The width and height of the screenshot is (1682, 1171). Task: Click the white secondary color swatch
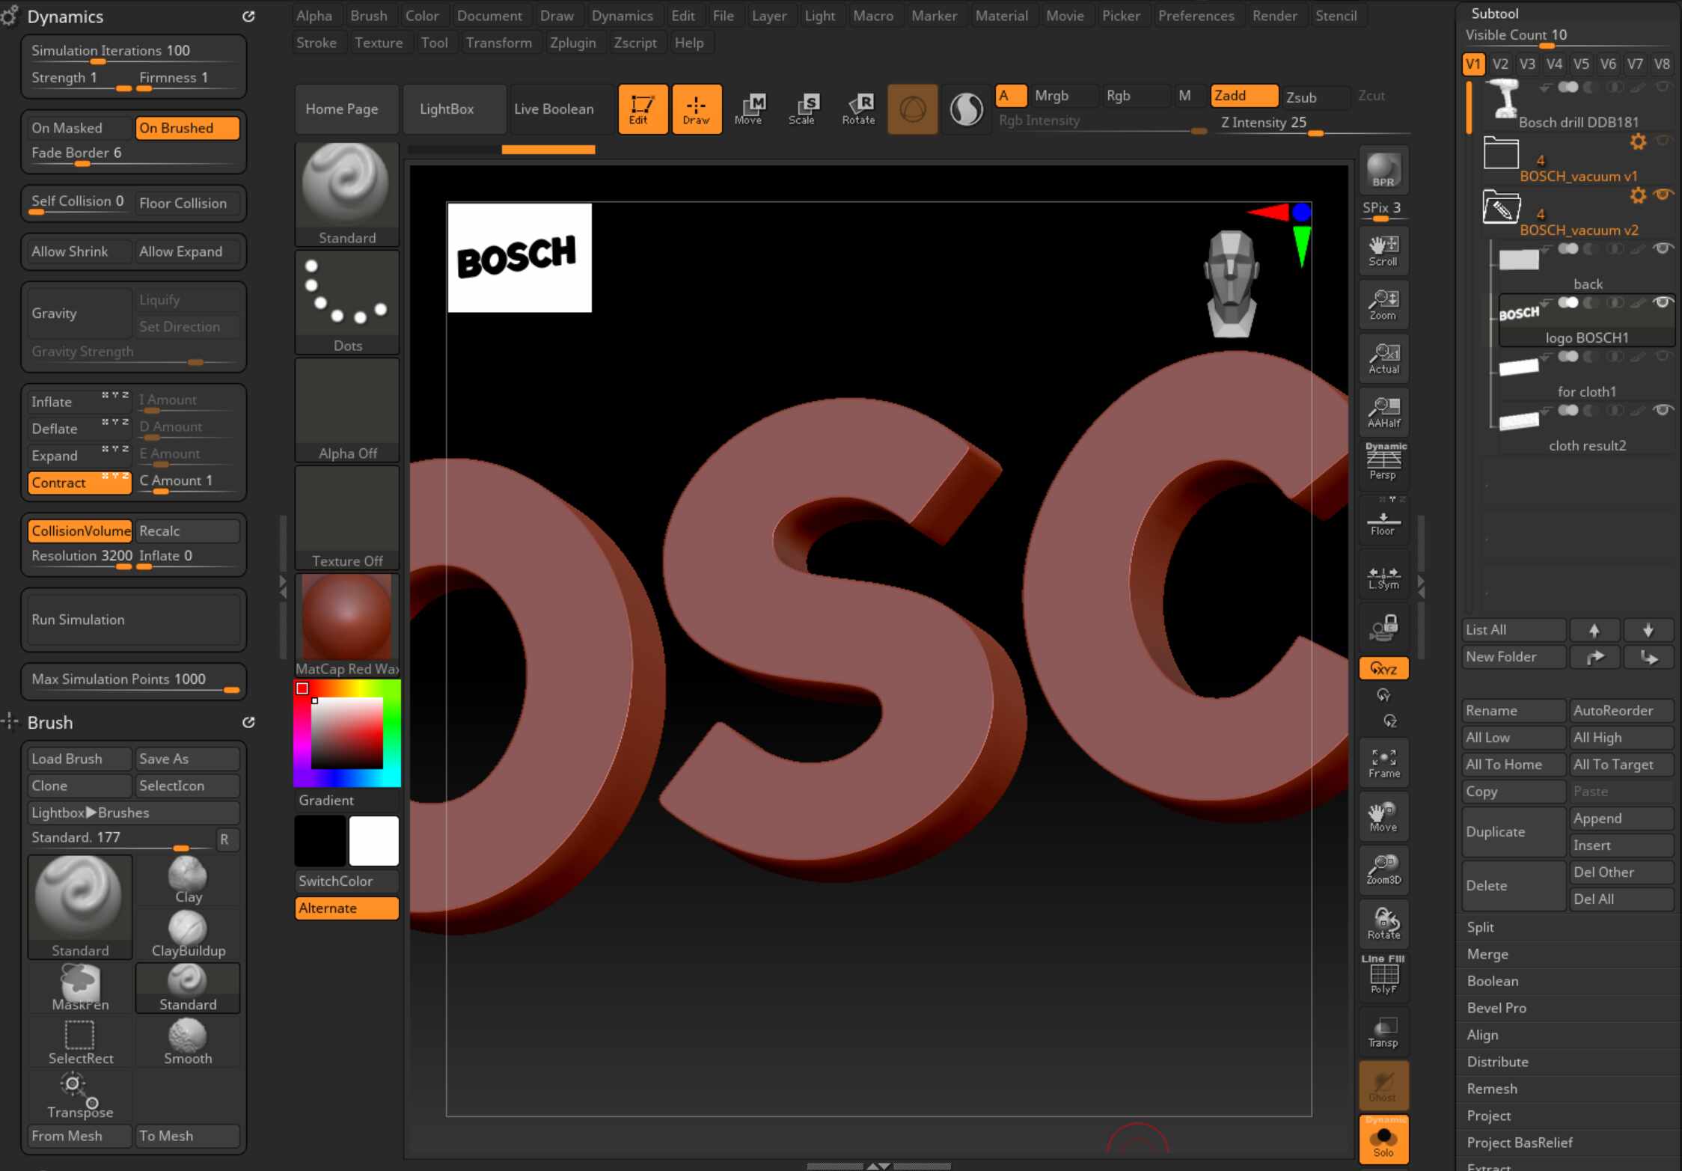[373, 841]
